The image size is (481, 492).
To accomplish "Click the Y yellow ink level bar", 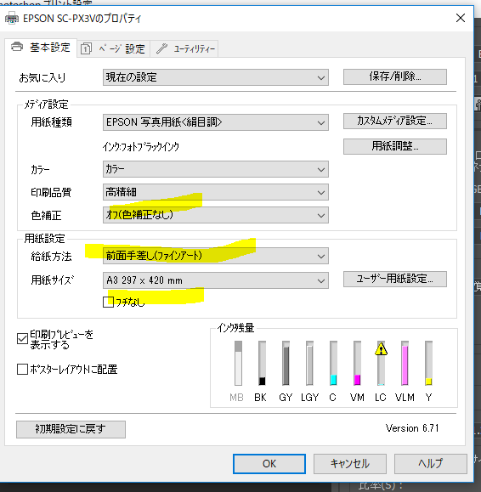I will [x=428, y=363].
